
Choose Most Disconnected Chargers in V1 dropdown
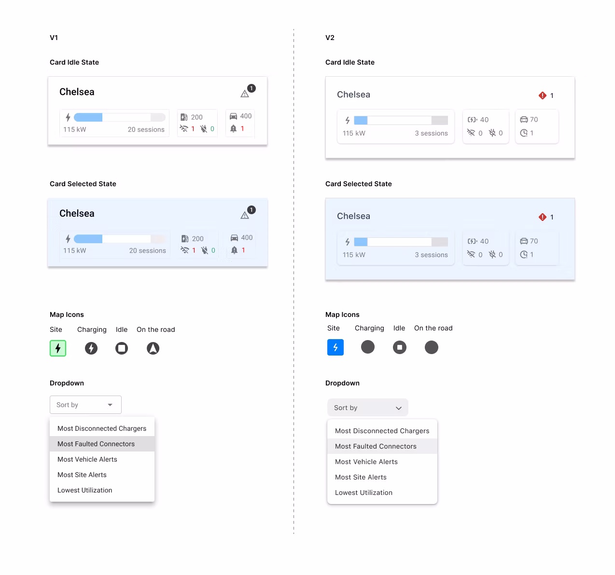(x=102, y=428)
